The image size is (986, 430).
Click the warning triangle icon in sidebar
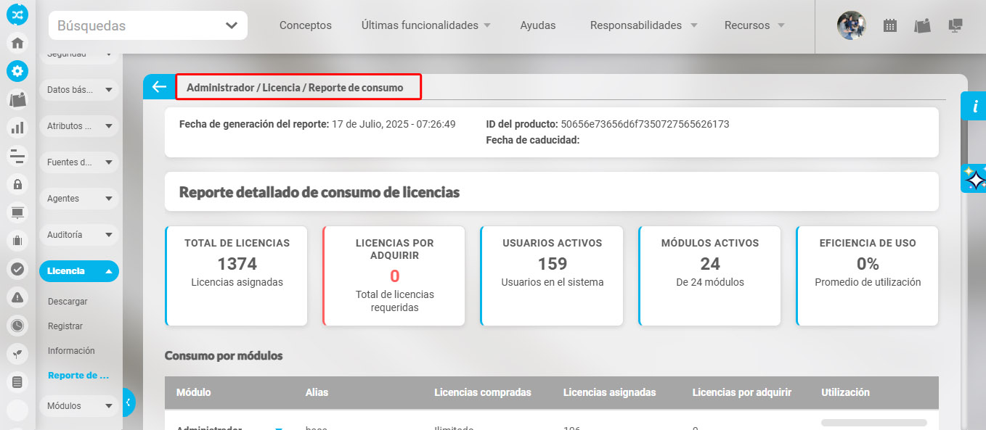(17, 296)
